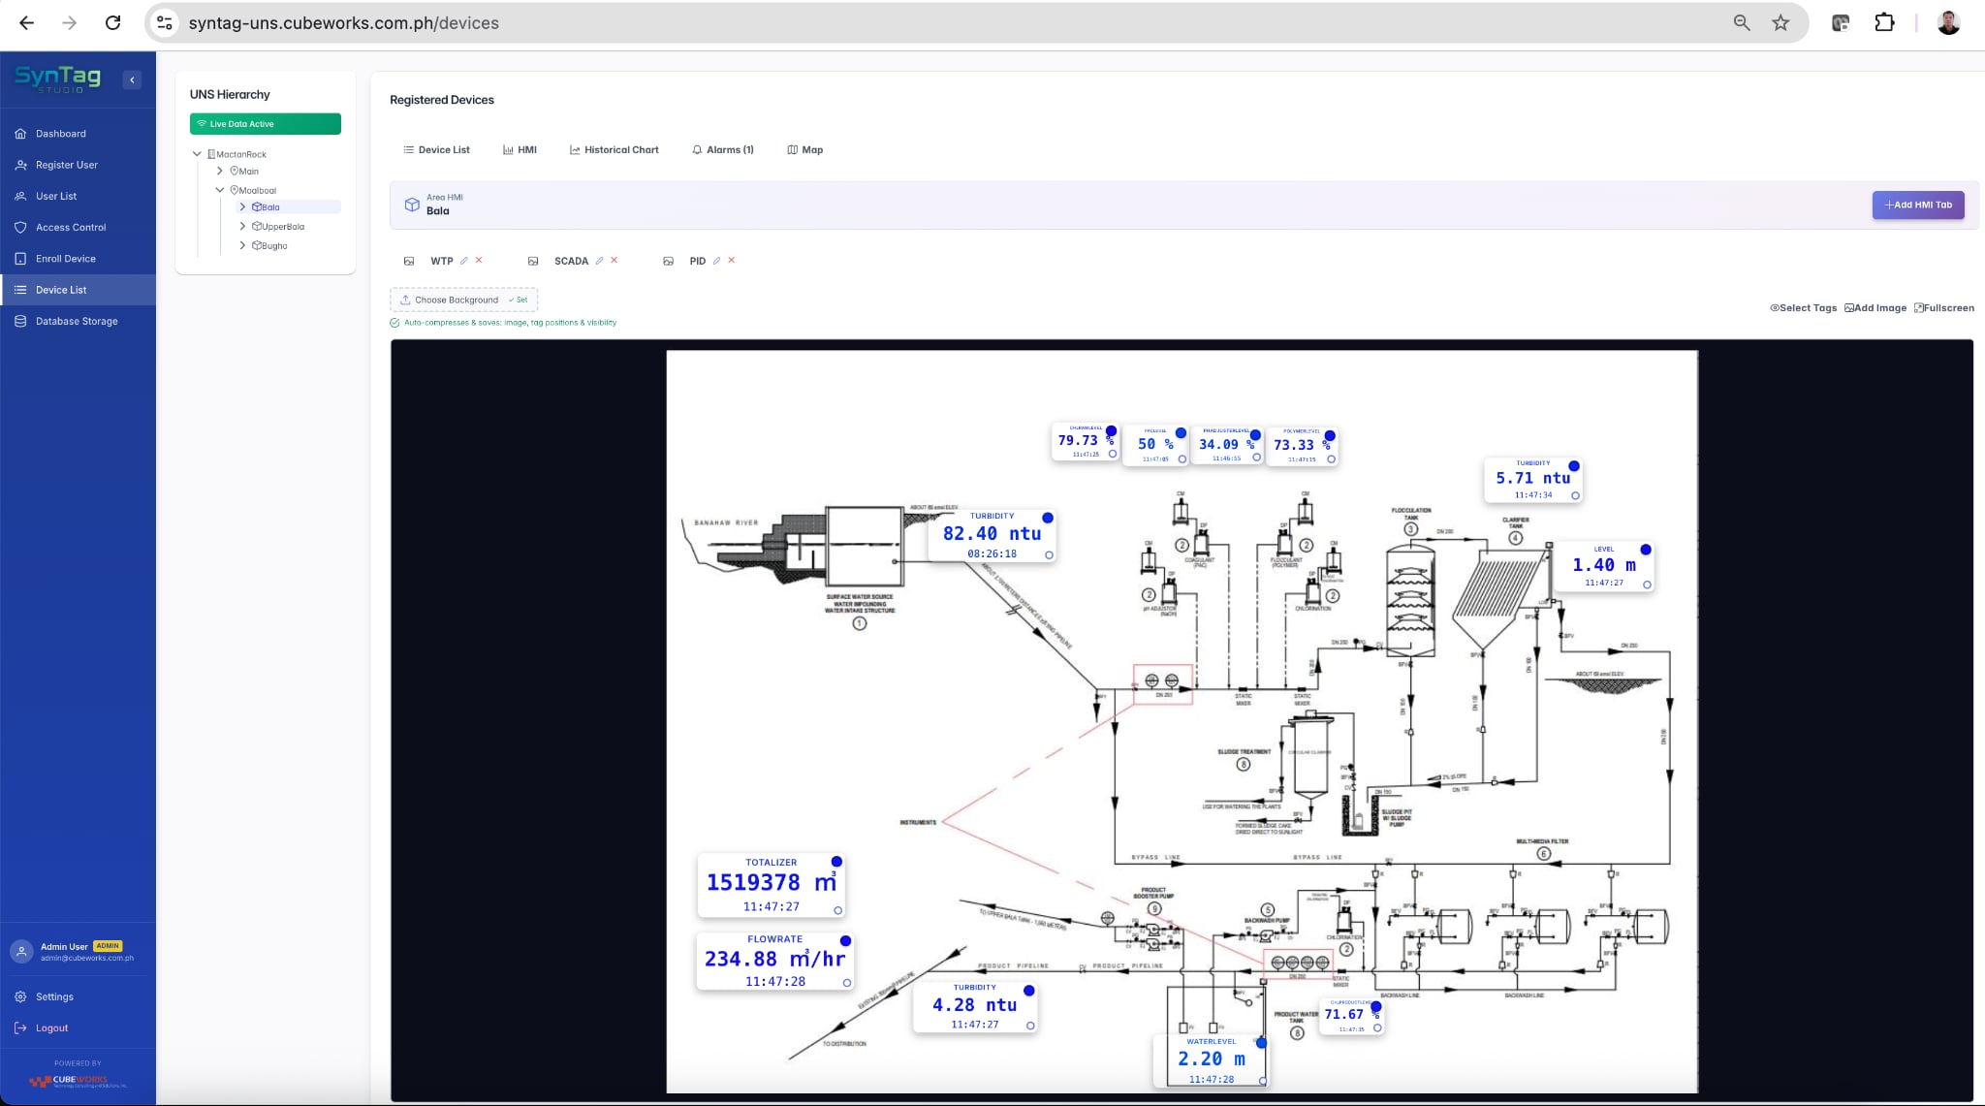Open Access Control from the sidebar

[71, 228]
